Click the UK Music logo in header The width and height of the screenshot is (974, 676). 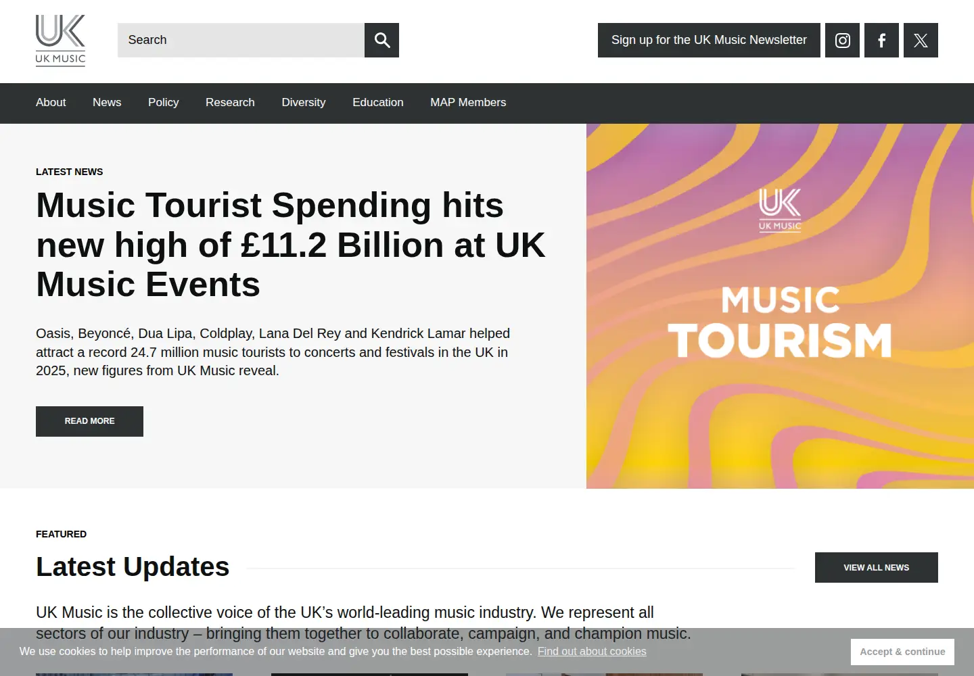(x=60, y=41)
